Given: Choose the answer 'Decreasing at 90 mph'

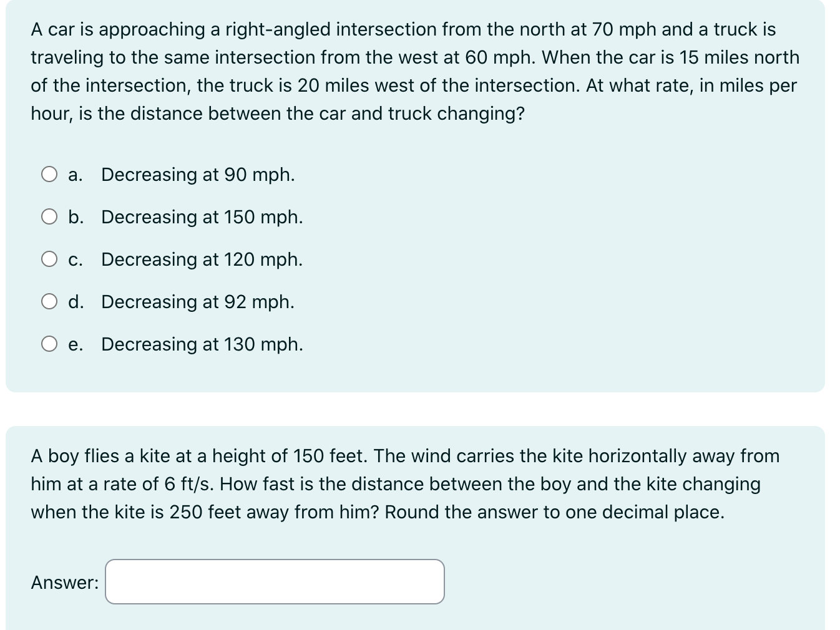Looking at the screenshot, I should pos(198,175).
